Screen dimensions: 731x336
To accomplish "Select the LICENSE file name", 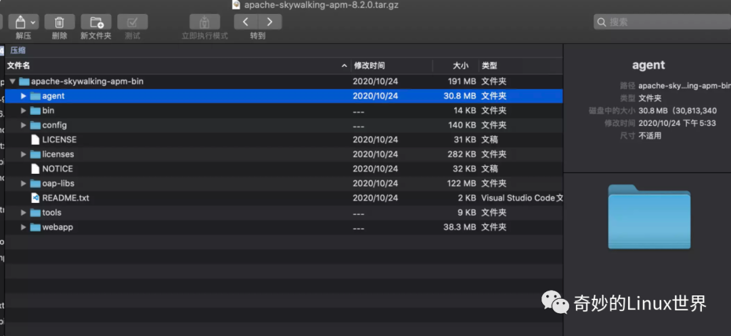I will [x=59, y=140].
